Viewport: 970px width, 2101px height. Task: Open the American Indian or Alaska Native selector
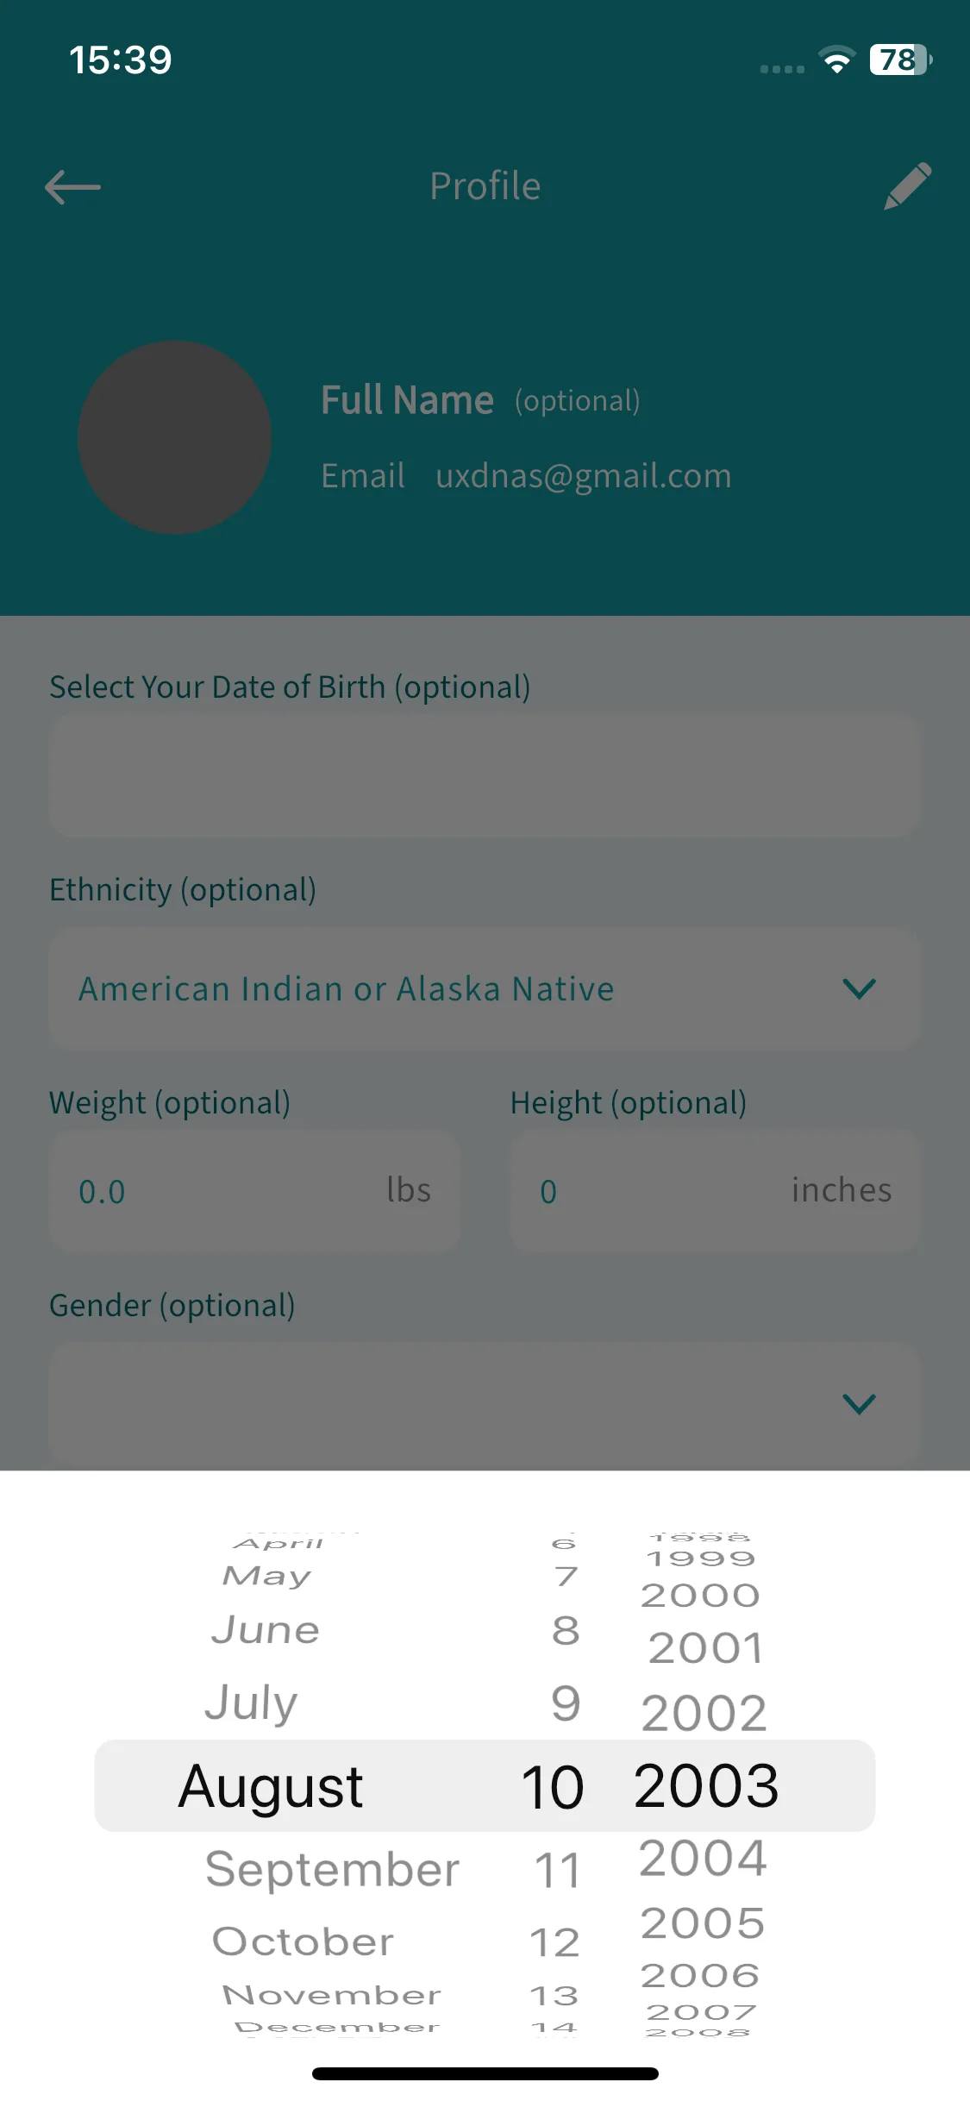485,988
